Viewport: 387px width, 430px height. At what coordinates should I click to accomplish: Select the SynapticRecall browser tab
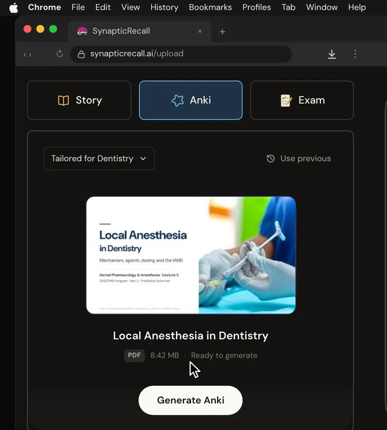tap(139, 31)
